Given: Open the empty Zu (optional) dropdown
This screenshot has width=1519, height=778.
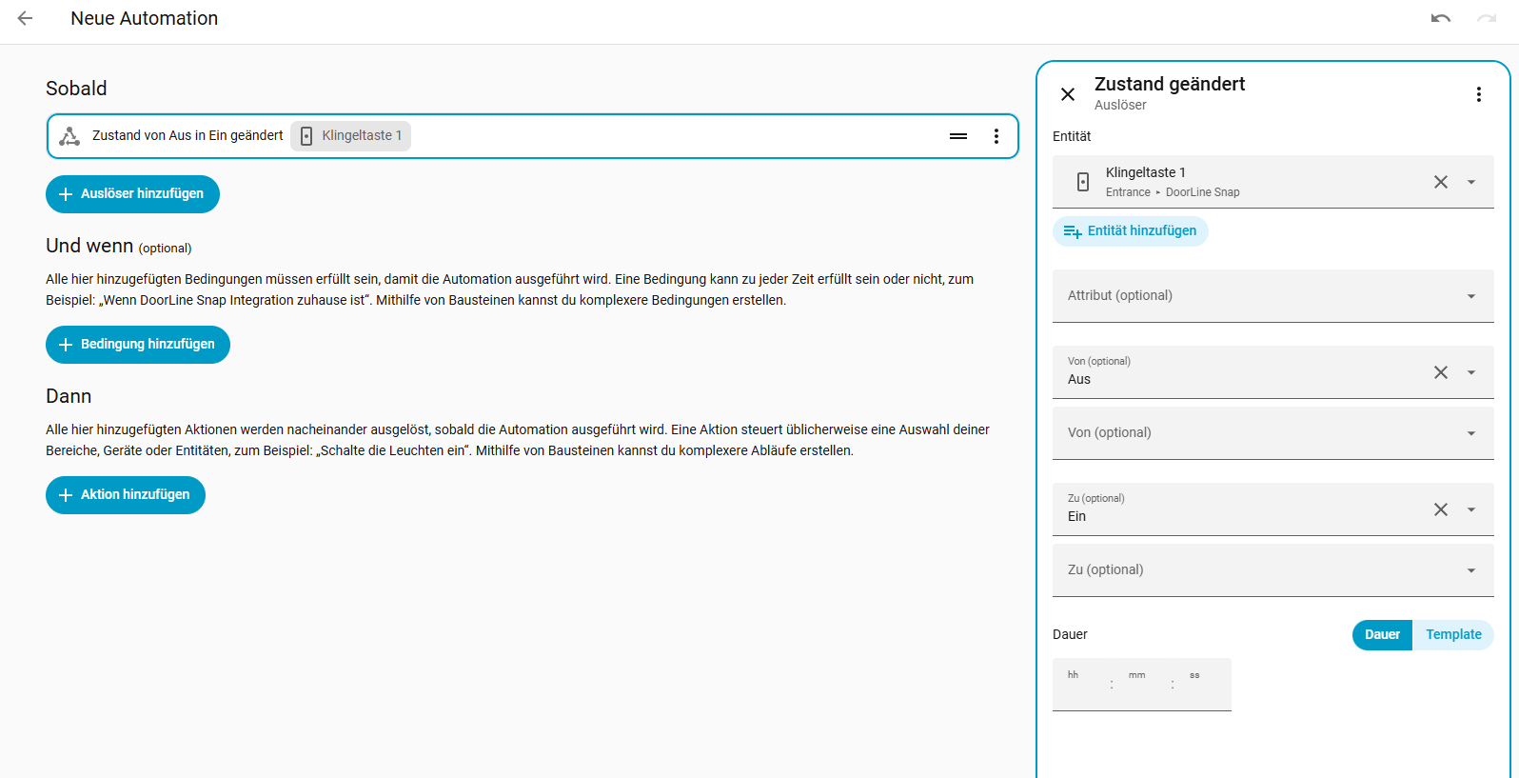Looking at the screenshot, I should [x=1273, y=570].
